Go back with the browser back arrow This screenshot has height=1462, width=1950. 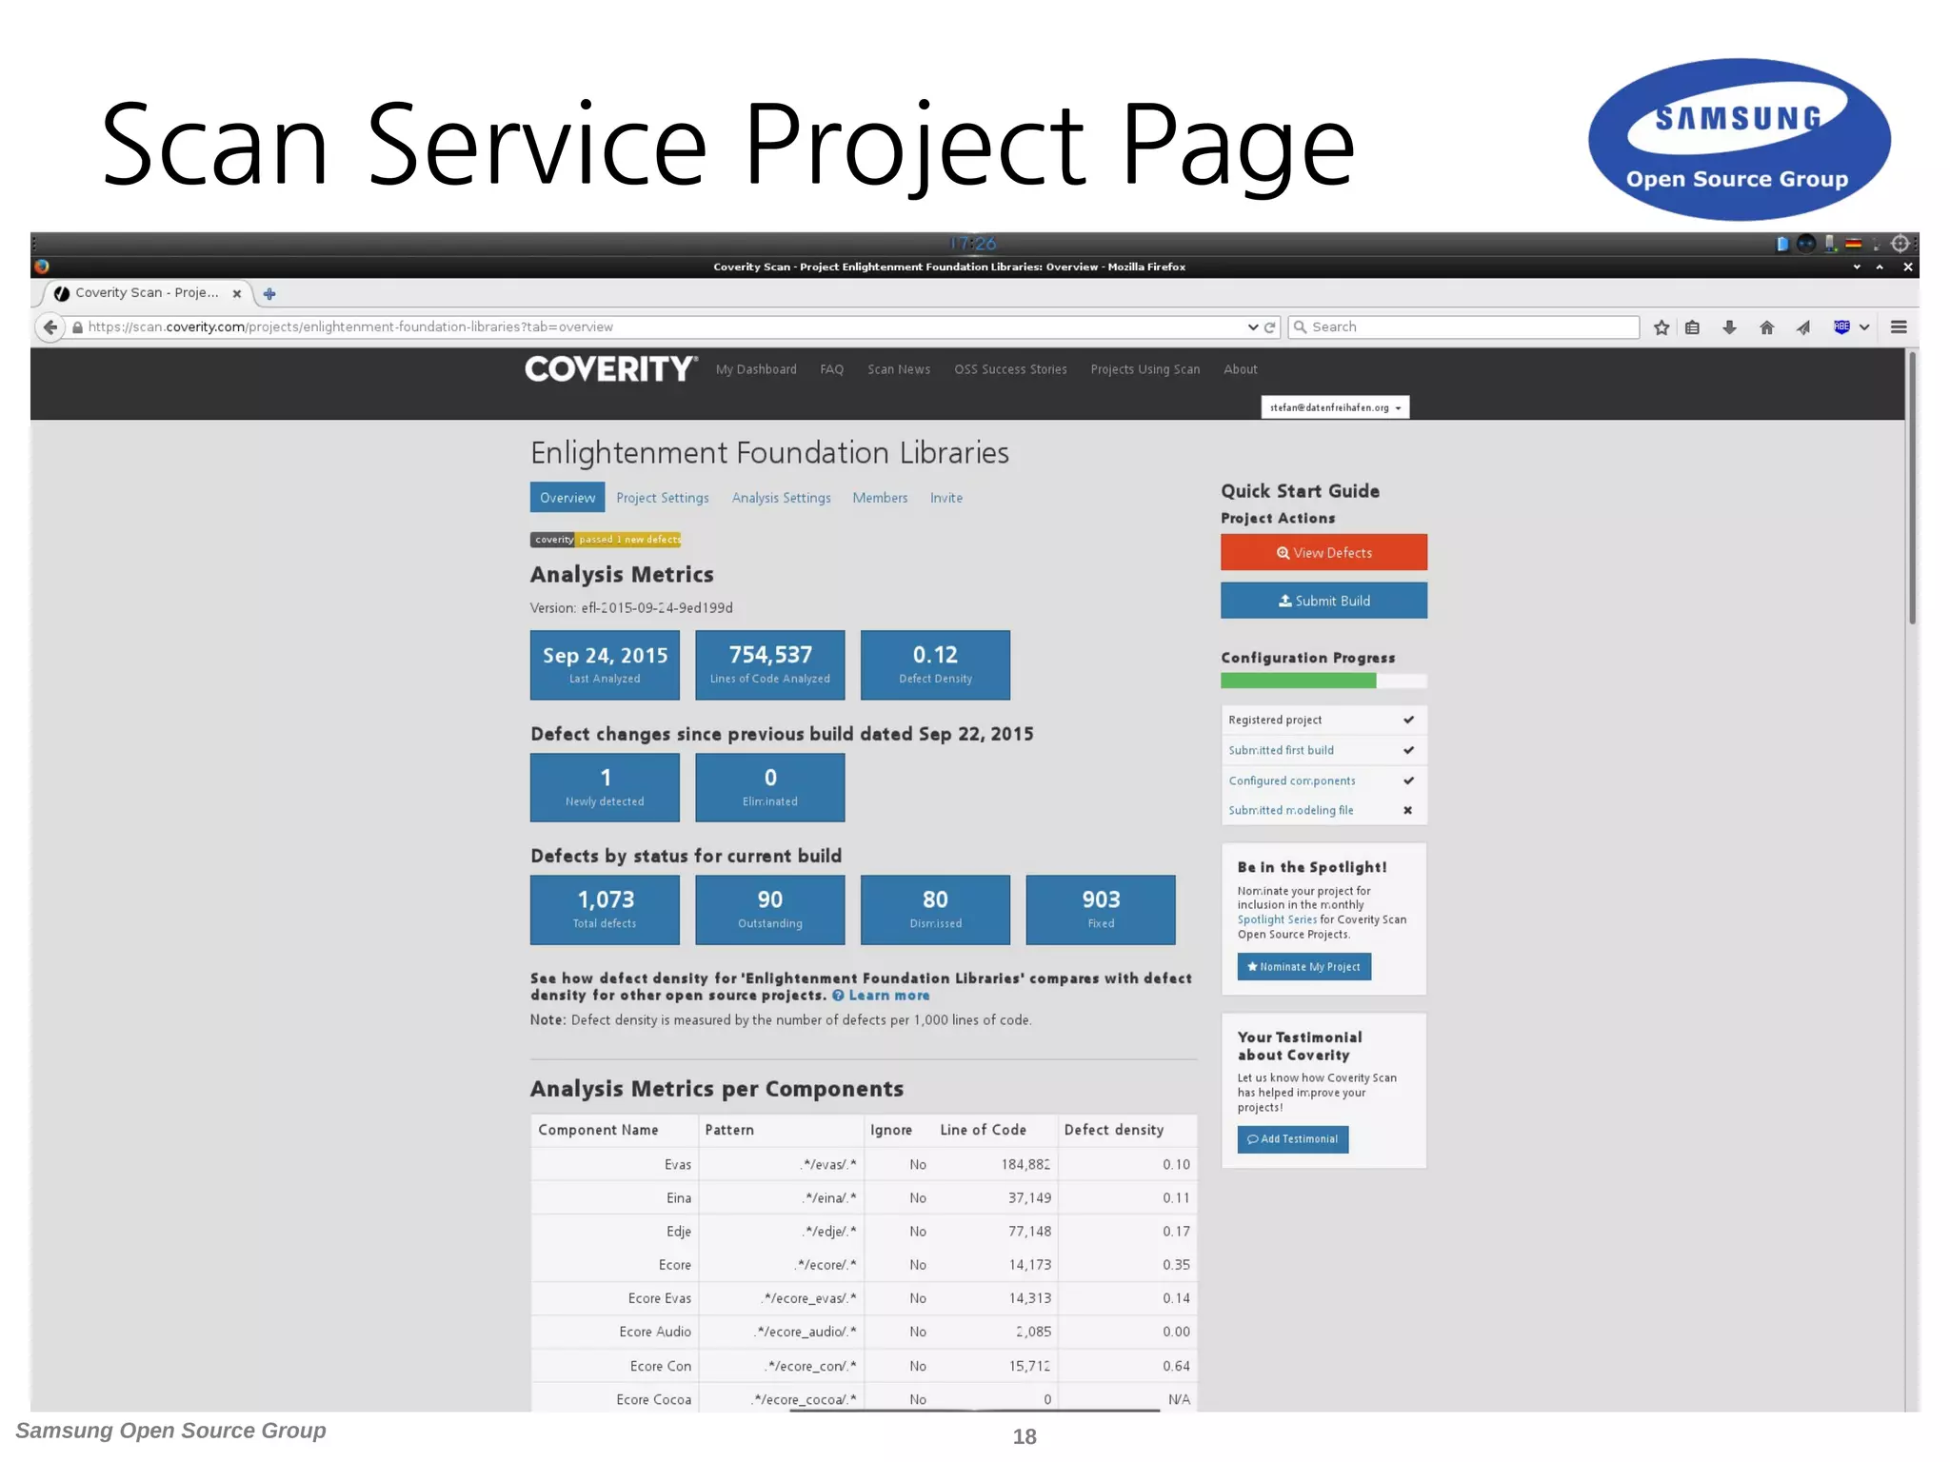pyautogui.click(x=50, y=327)
